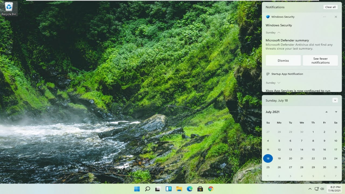Open Task View on taskbar
345x194 pixels.
158,189
